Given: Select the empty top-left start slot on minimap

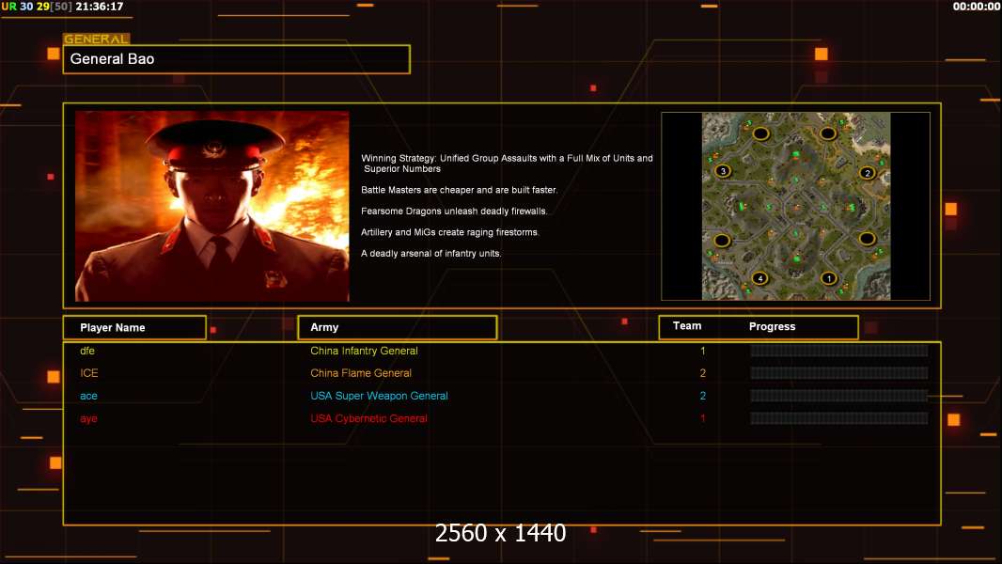Looking at the screenshot, I should click(760, 133).
